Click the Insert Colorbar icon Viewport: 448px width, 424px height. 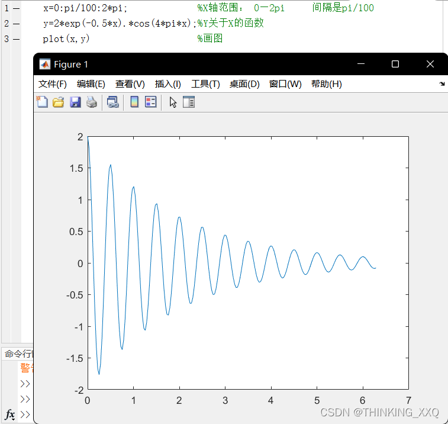tap(134, 102)
